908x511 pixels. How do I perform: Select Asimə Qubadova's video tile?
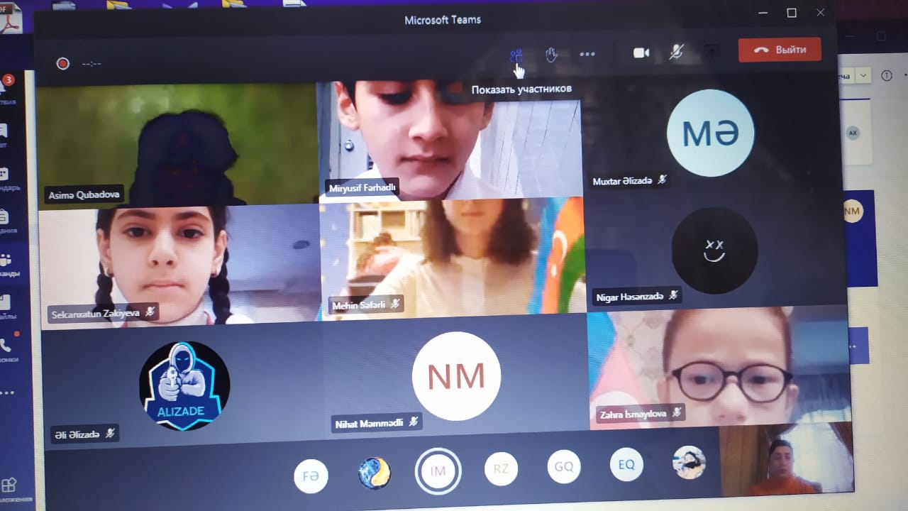pos(177,144)
